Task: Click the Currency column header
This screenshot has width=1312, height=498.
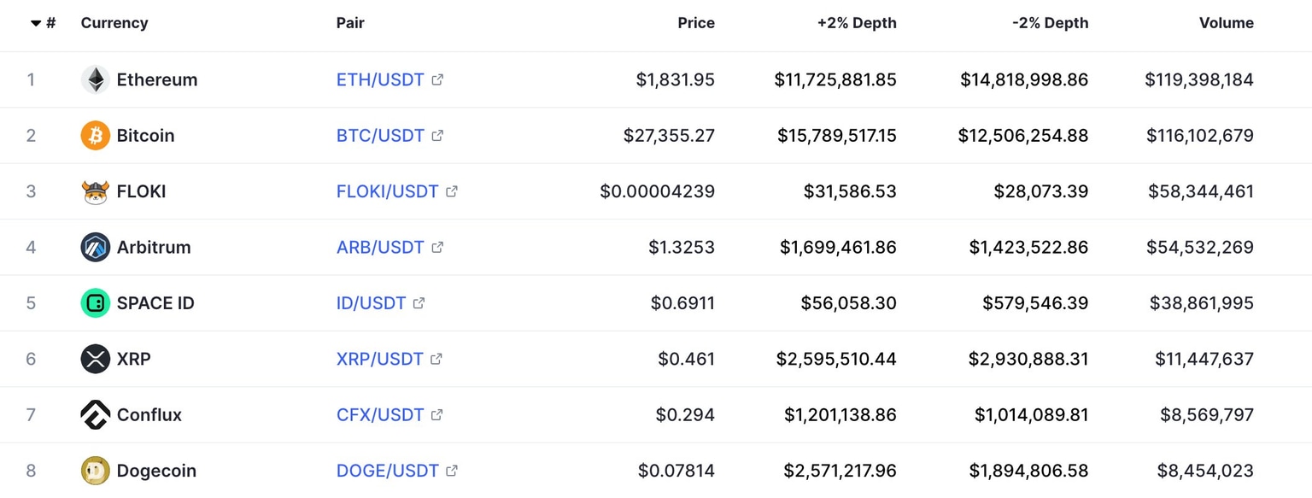Action: [114, 23]
